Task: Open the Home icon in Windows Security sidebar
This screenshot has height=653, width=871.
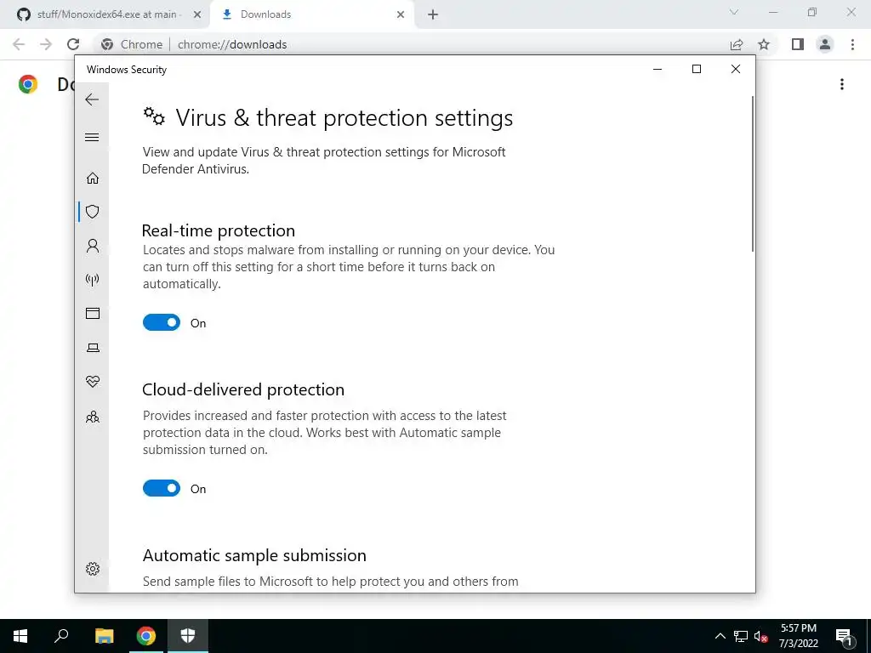Action: [93, 179]
